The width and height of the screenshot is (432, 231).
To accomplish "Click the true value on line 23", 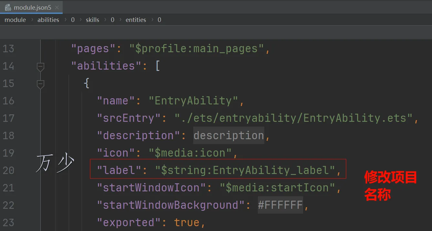I will tap(187, 222).
